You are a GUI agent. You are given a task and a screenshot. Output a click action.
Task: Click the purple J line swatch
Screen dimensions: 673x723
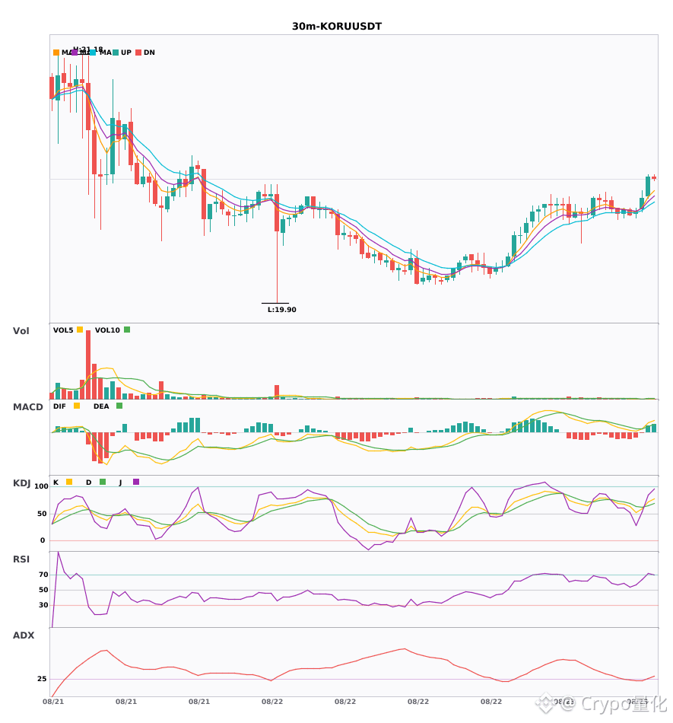click(x=136, y=482)
